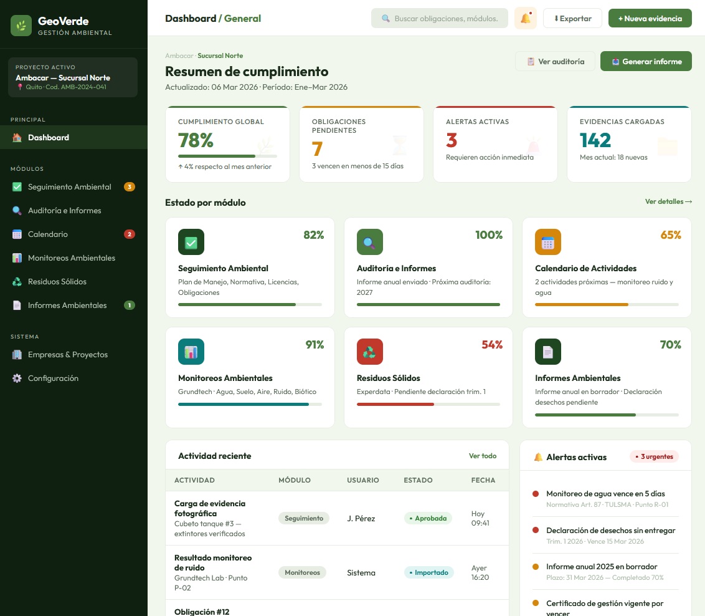Screen dimensions: 705x616
Task: Go to Auditoría e Informes sidebar item
Action: pos(73,211)
